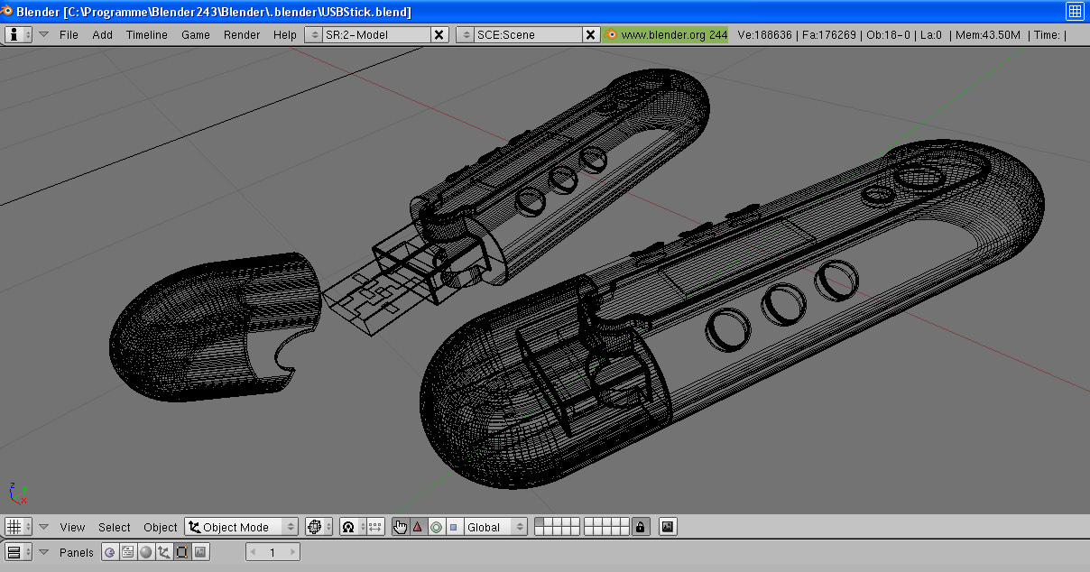Enable the translate manipulator triangle

tap(418, 527)
